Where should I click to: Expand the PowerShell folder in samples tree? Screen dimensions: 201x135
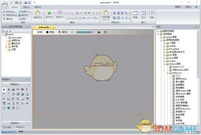click(x=164, y=49)
